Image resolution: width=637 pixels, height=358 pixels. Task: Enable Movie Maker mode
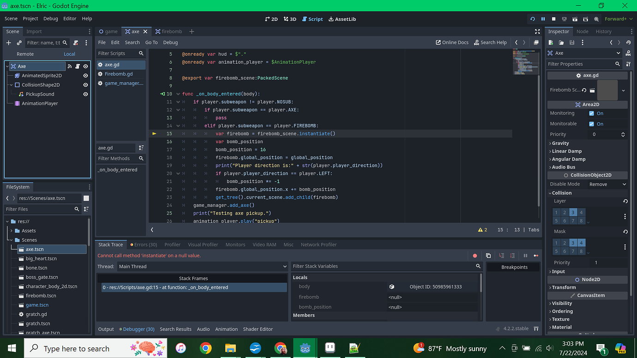[597, 19]
